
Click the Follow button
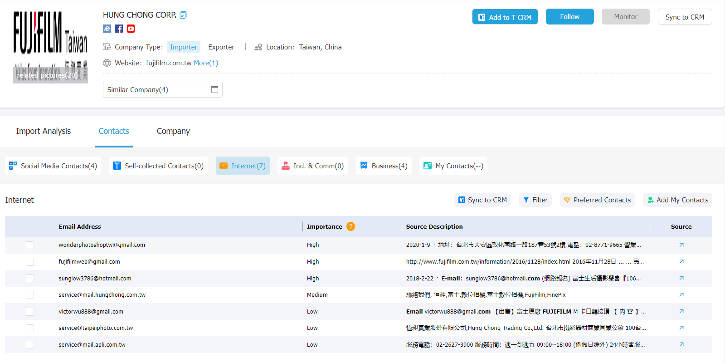[x=569, y=17]
